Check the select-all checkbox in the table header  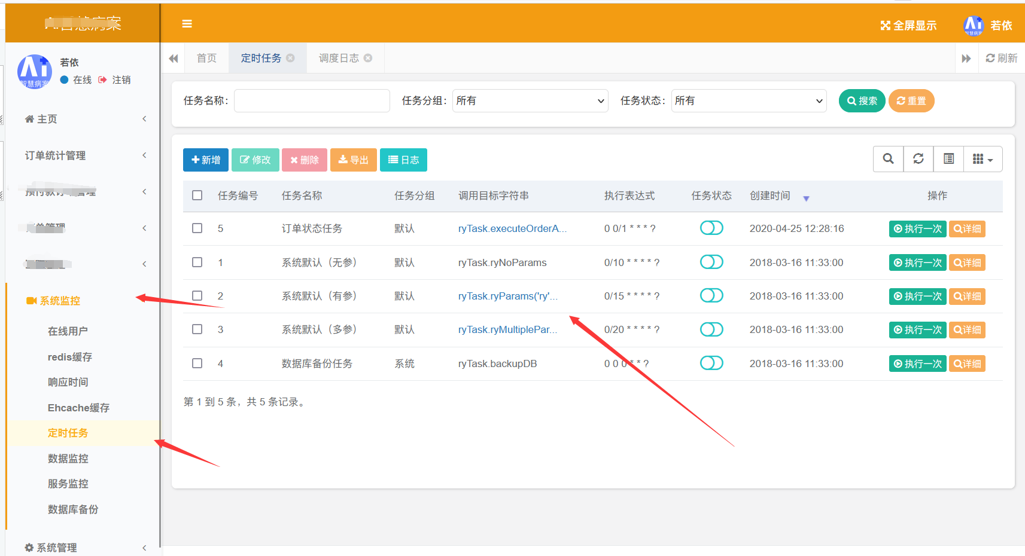(197, 195)
